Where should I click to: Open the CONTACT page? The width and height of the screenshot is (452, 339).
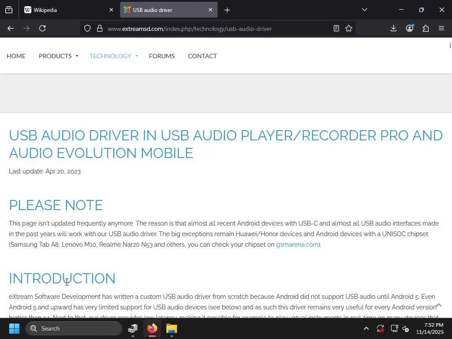click(202, 56)
